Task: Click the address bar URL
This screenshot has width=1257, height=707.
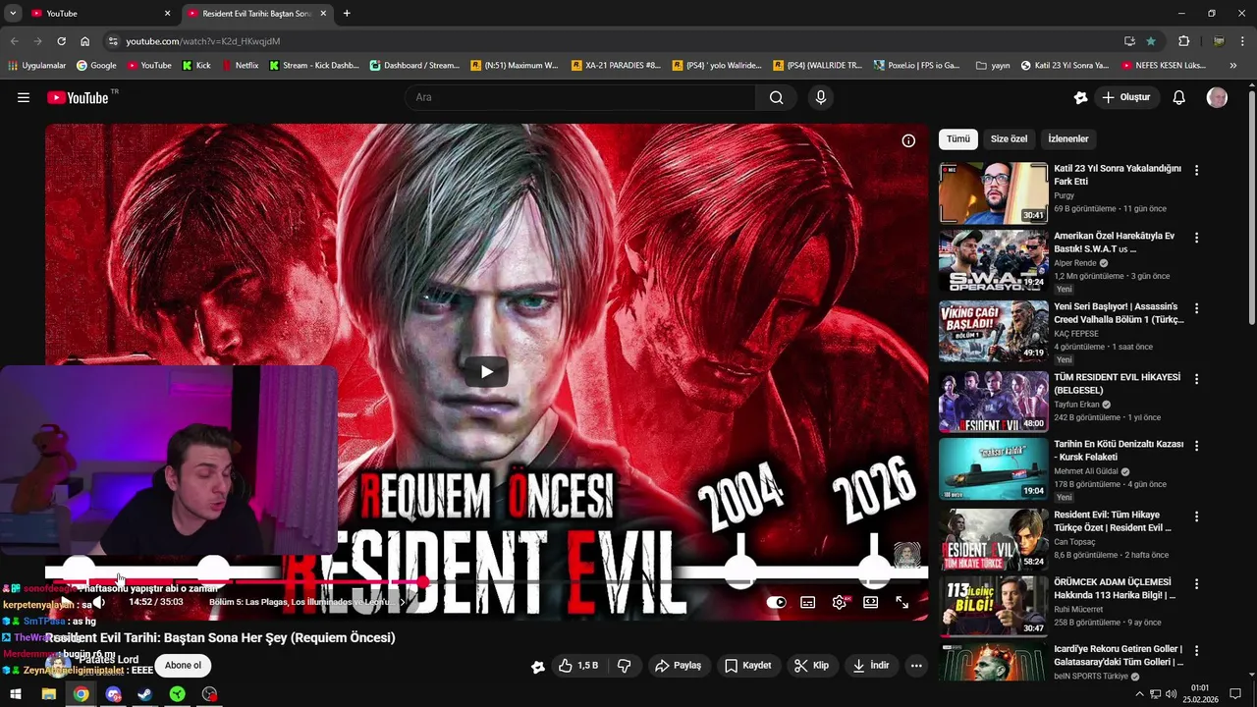Action: pyautogui.click(x=202, y=41)
